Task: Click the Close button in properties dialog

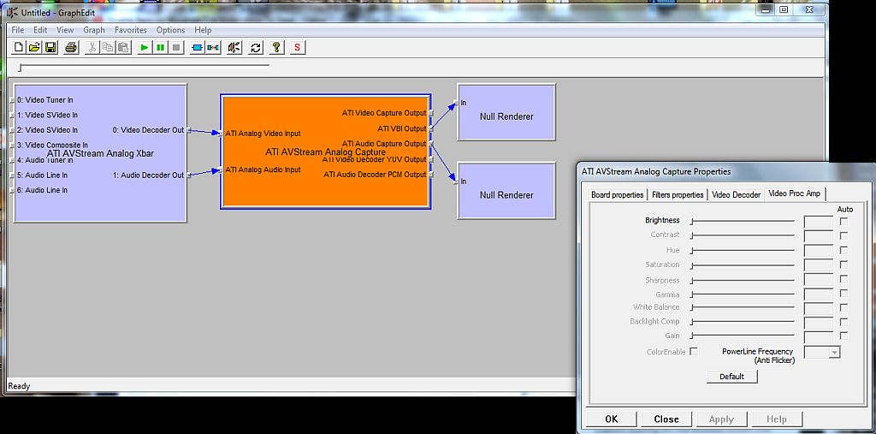Action: (666, 419)
